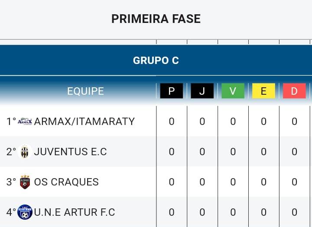Click the Juventus E.C crest icon
The image size is (312, 227).
pyautogui.click(x=25, y=152)
